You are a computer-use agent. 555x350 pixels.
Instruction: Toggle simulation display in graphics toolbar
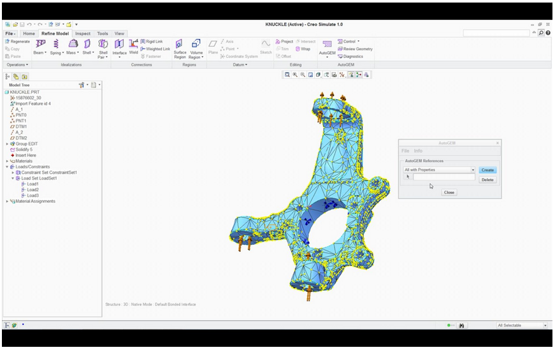click(x=366, y=75)
